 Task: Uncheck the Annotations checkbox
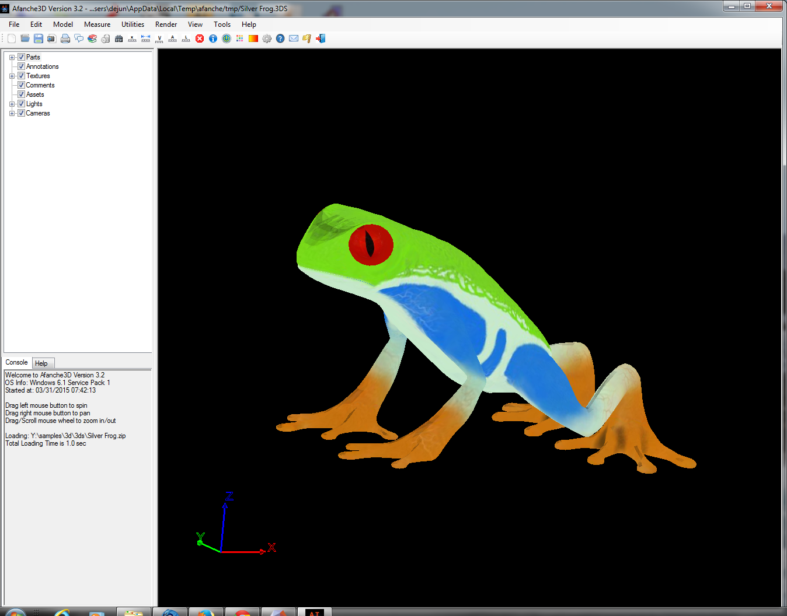pyautogui.click(x=21, y=66)
